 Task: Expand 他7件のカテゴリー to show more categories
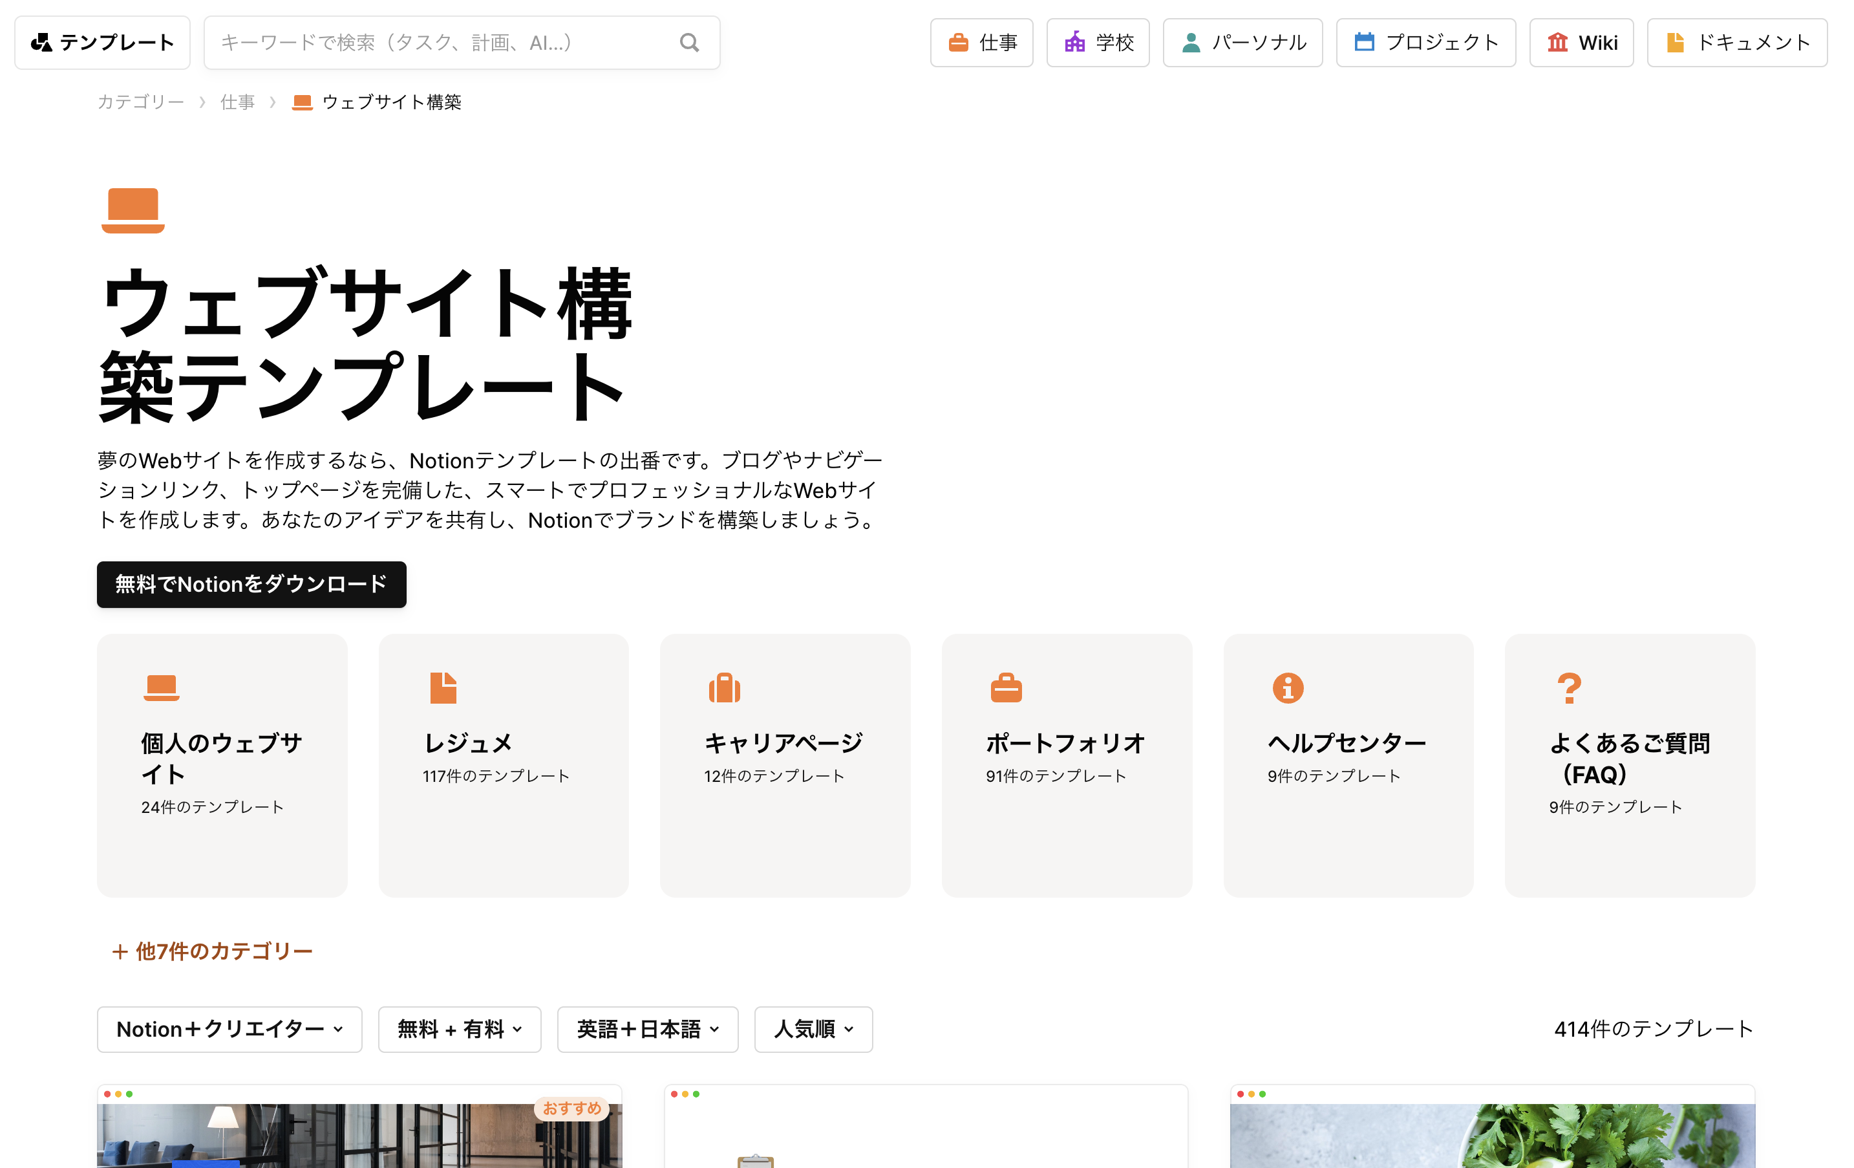pyautogui.click(x=213, y=951)
